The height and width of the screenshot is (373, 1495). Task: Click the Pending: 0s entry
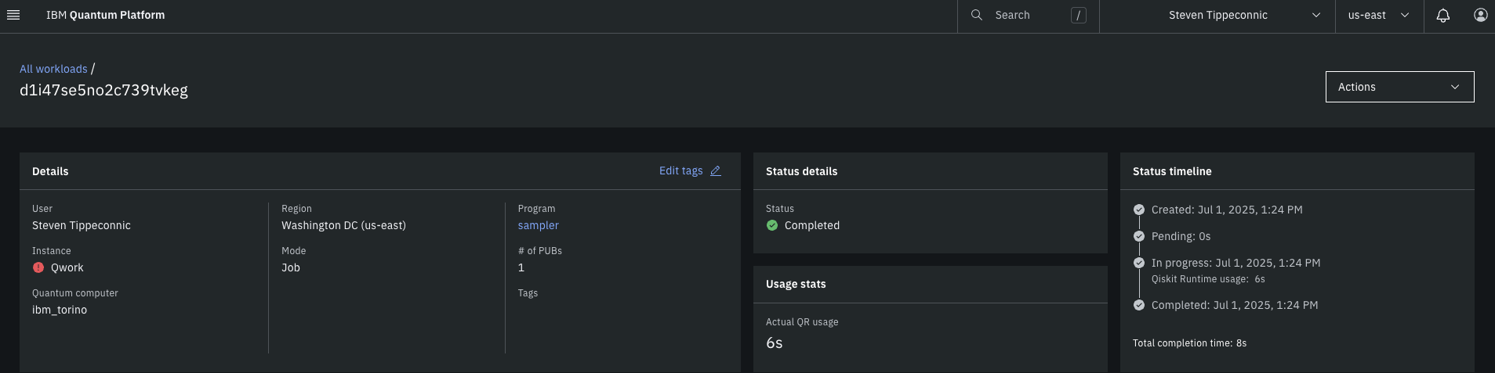[1181, 236]
